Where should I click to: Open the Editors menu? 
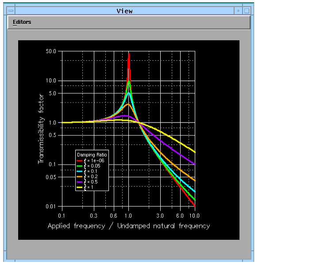22,22
